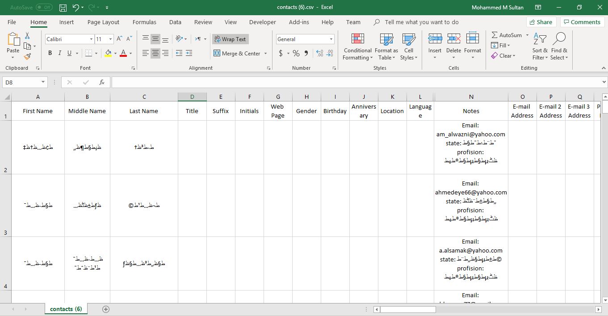Open the Clear dropdown
This screenshot has width=608, height=316.
point(503,55)
